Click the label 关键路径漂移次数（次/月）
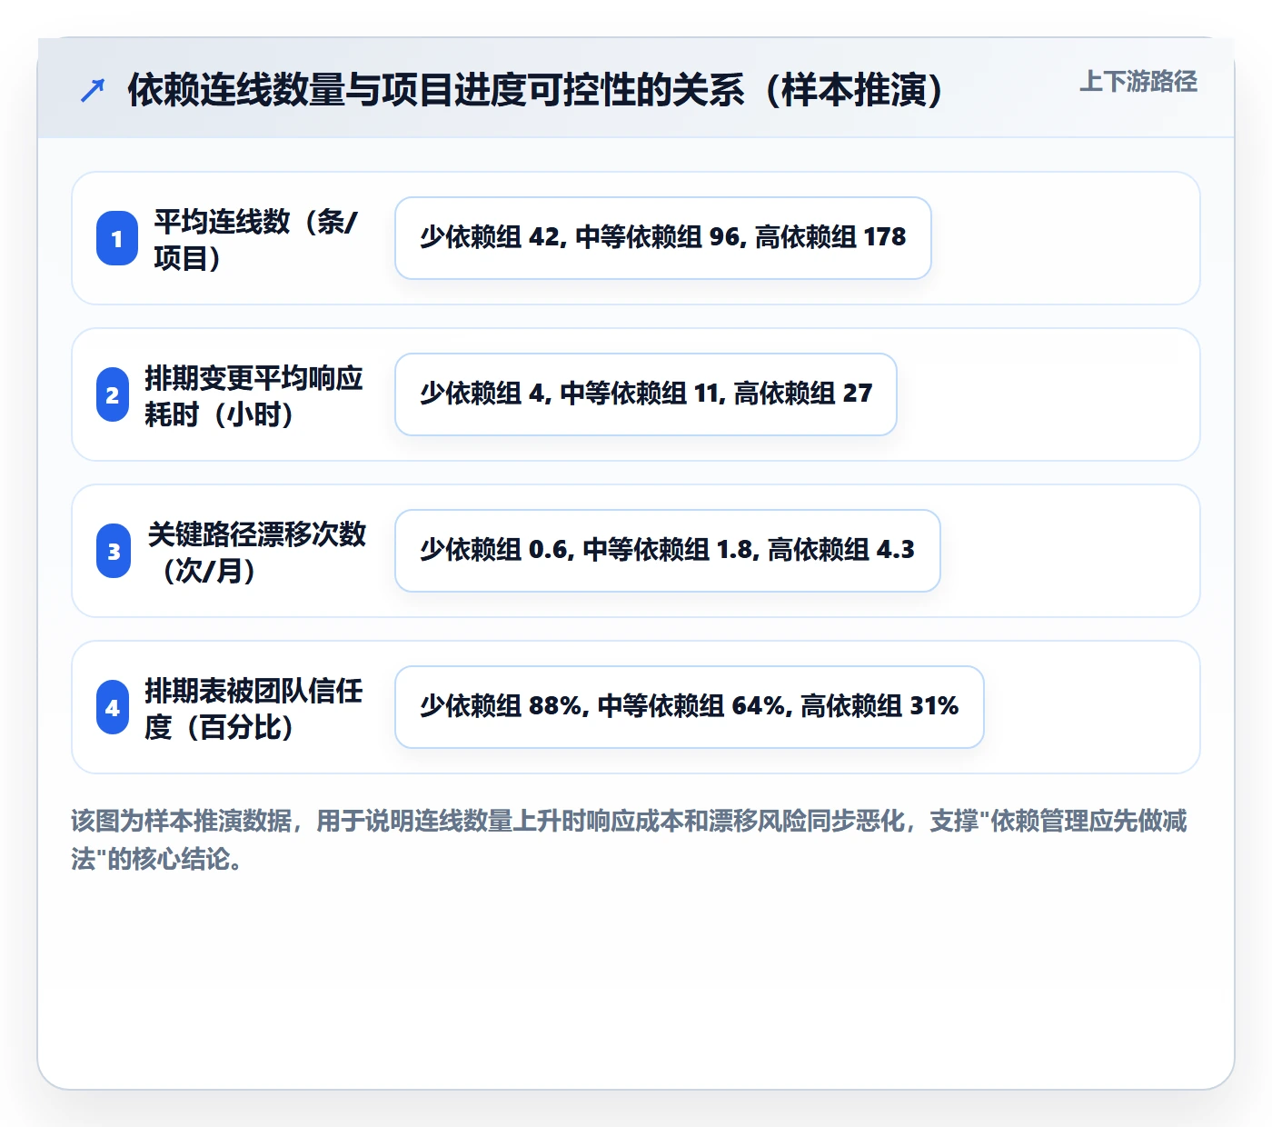This screenshot has height=1127, width=1272. (257, 552)
